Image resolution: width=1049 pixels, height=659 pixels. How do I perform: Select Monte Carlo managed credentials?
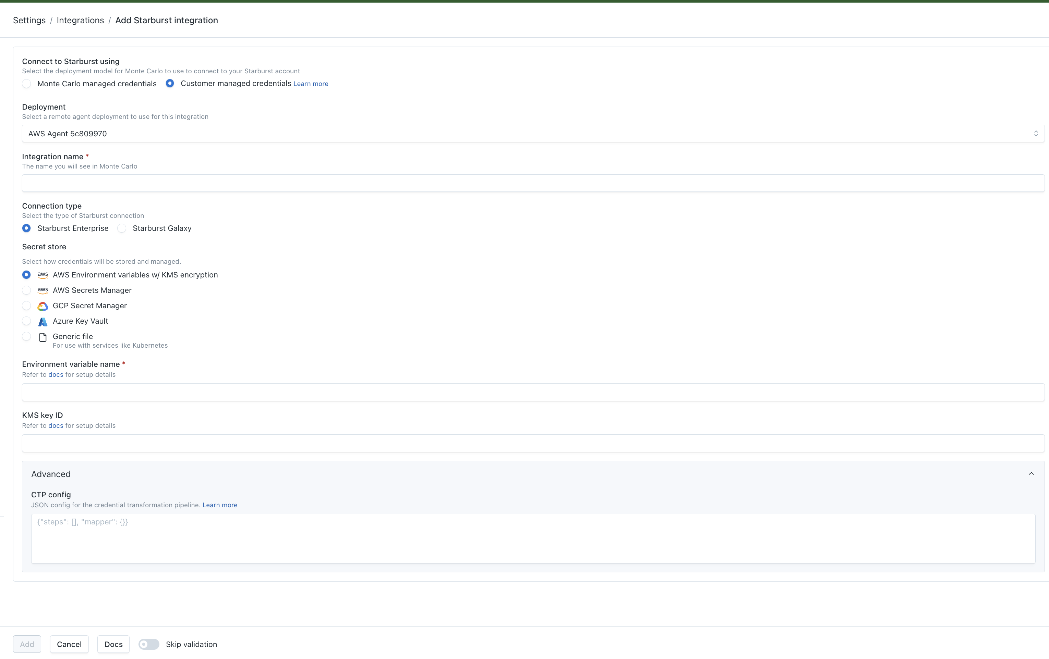[27, 84]
